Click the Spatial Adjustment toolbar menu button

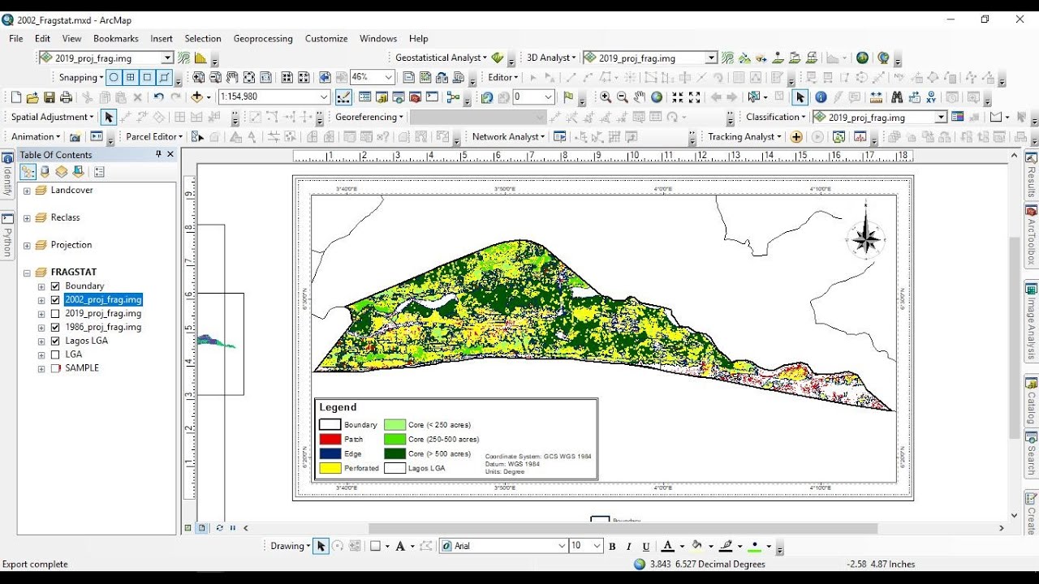(x=53, y=117)
